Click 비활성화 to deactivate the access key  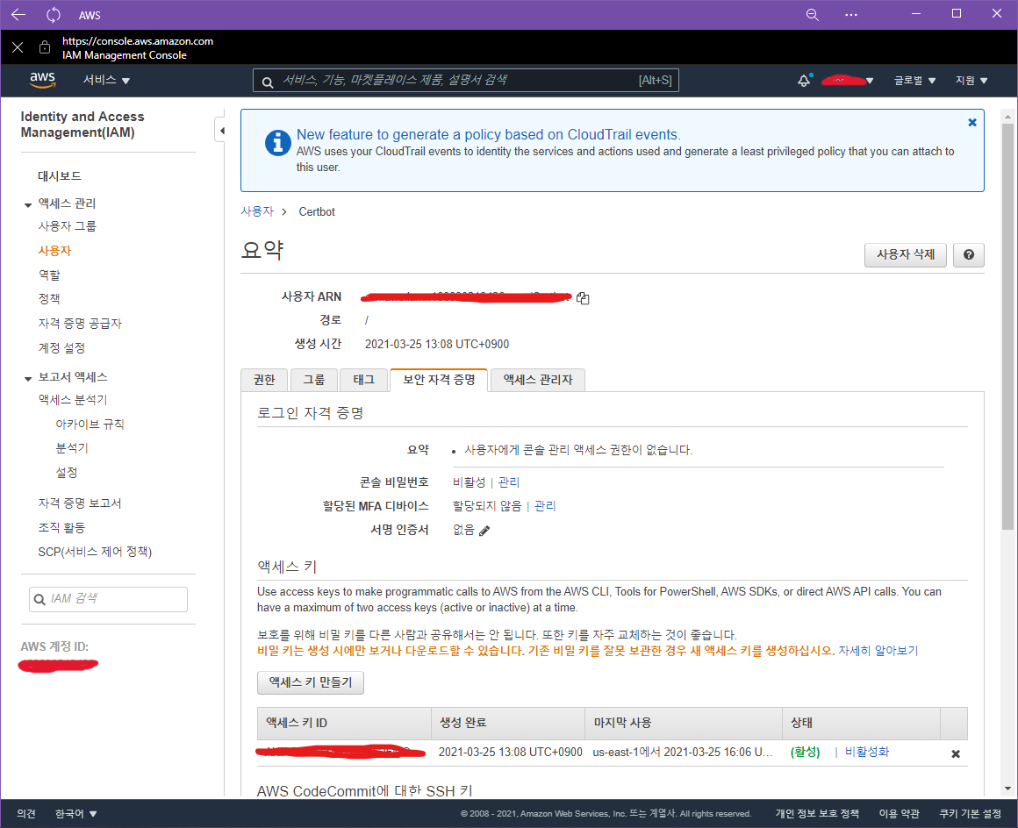coord(867,752)
